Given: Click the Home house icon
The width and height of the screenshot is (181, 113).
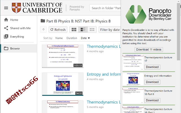Looking at the screenshot, I should click(x=6, y=20).
